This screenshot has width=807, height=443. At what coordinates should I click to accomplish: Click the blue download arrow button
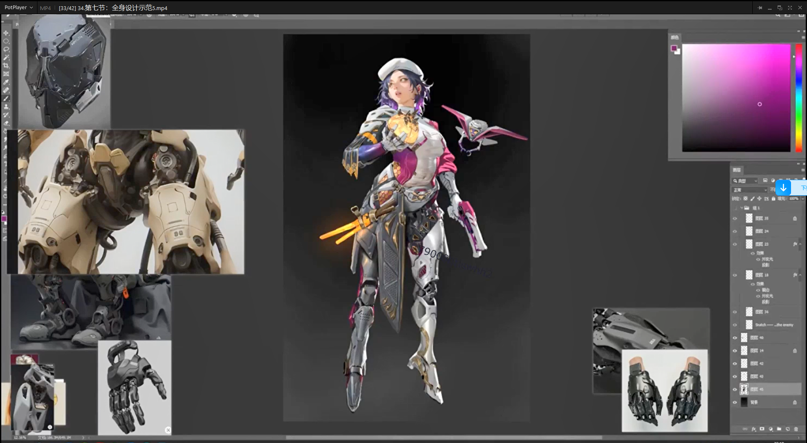pyautogui.click(x=783, y=188)
